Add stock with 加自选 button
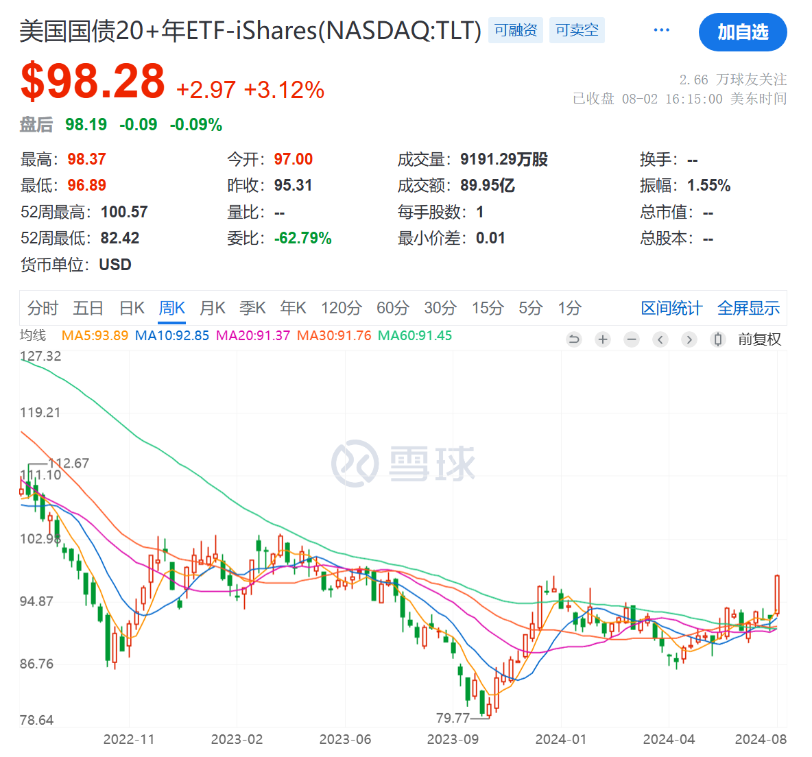The image size is (812, 757). 743,32
